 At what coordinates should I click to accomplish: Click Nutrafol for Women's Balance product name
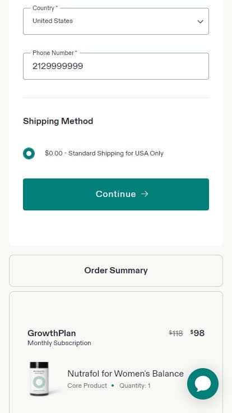point(126,374)
